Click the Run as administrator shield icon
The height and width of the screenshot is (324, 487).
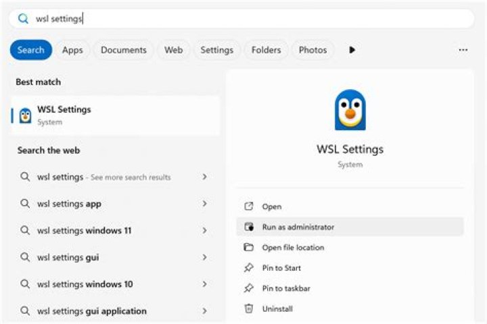(249, 227)
